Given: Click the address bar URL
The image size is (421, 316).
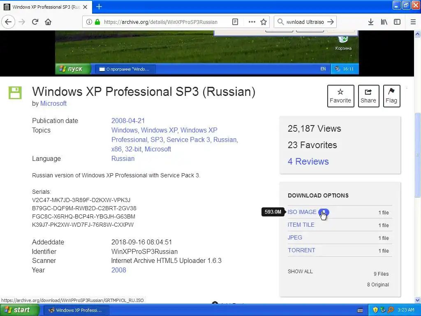Looking at the screenshot, I should (161, 22).
